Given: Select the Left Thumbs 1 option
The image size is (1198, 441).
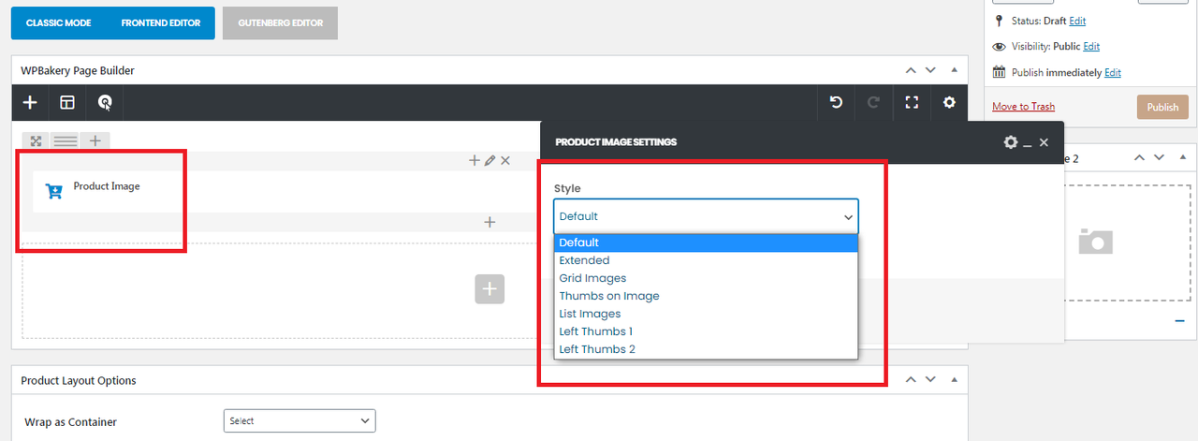Looking at the screenshot, I should (x=706, y=331).
